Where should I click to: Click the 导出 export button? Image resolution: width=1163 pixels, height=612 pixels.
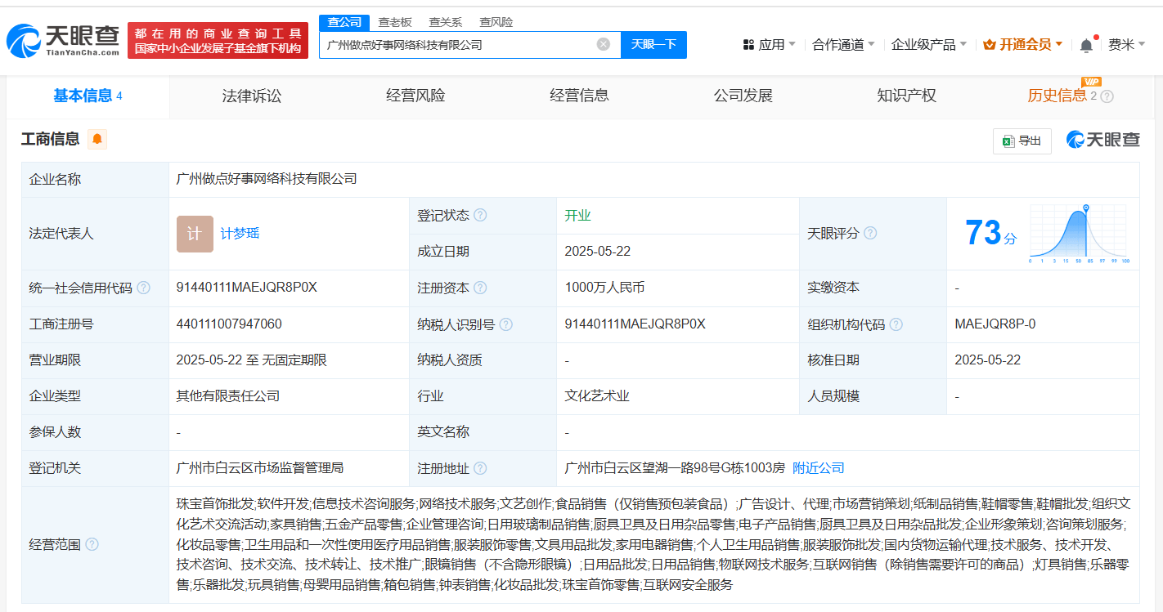click(1022, 141)
